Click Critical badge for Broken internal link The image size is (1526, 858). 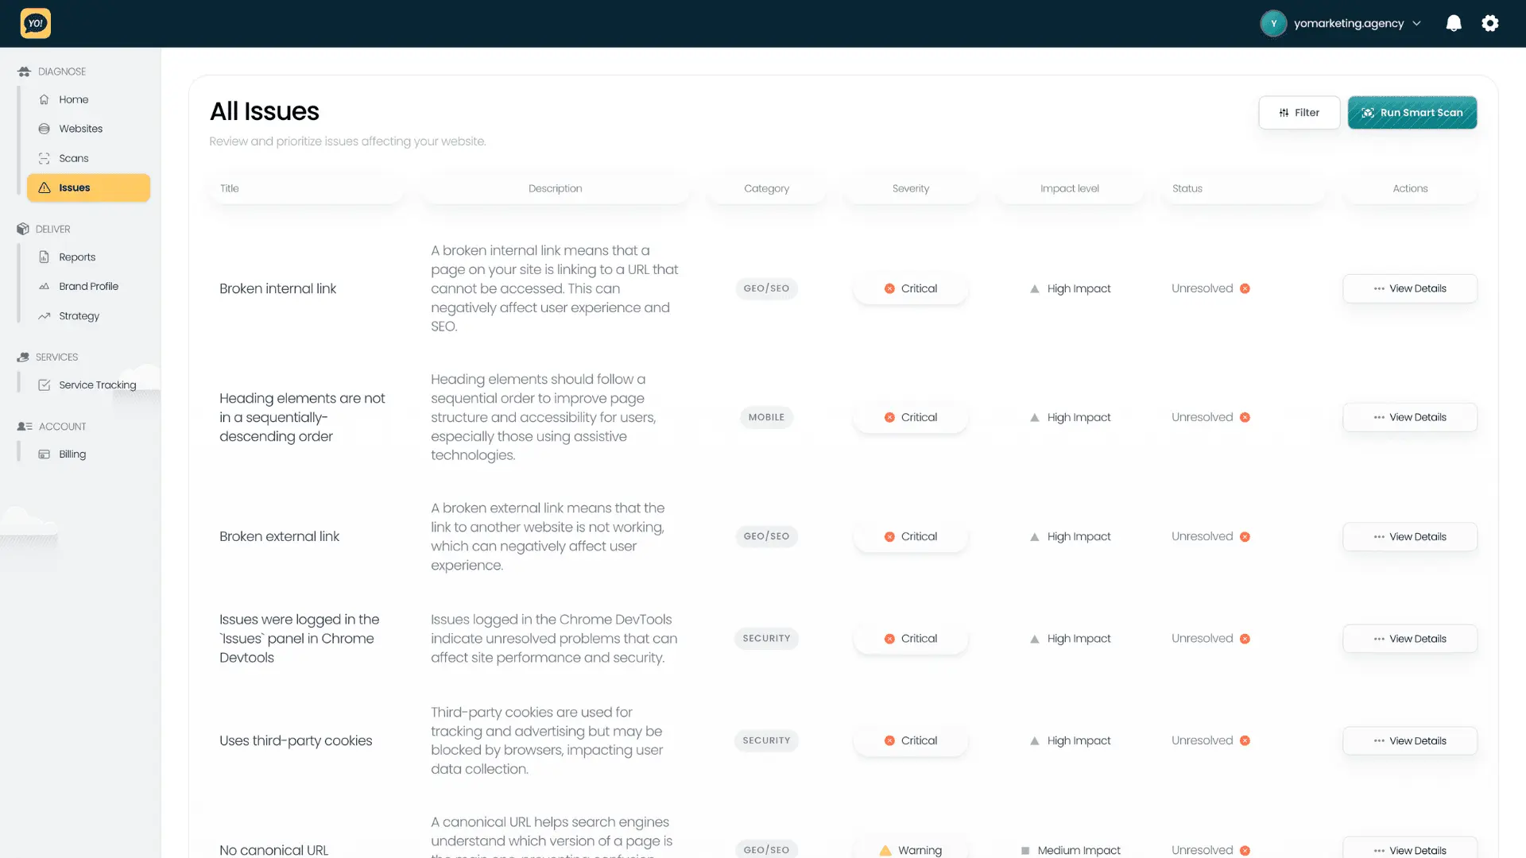911,288
